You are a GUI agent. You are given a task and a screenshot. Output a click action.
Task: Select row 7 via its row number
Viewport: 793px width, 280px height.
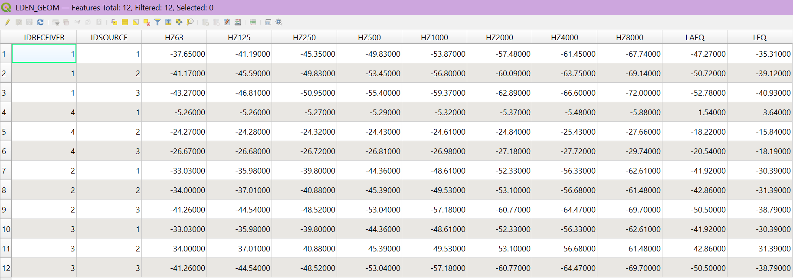point(6,171)
